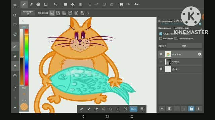Viewport: 215px width, 120px height.
Task: Redo with left sidebar arrow
Action: tap(15, 98)
